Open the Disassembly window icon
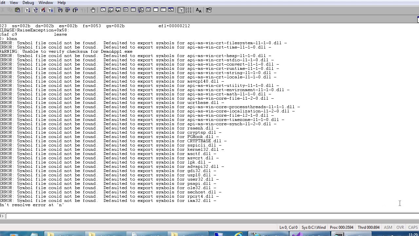The image size is (419, 236). click(x=148, y=10)
